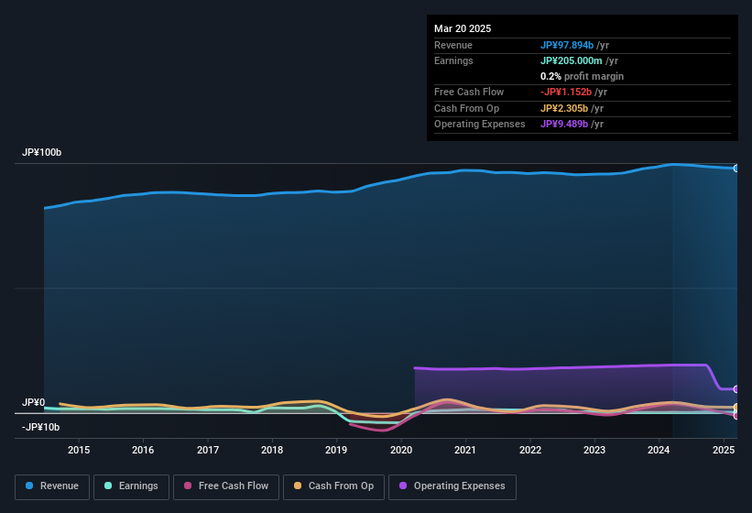This screenshot has width=752, height=513.
Task: Click the tooltip Revenue row label
Action: point(453,45)
